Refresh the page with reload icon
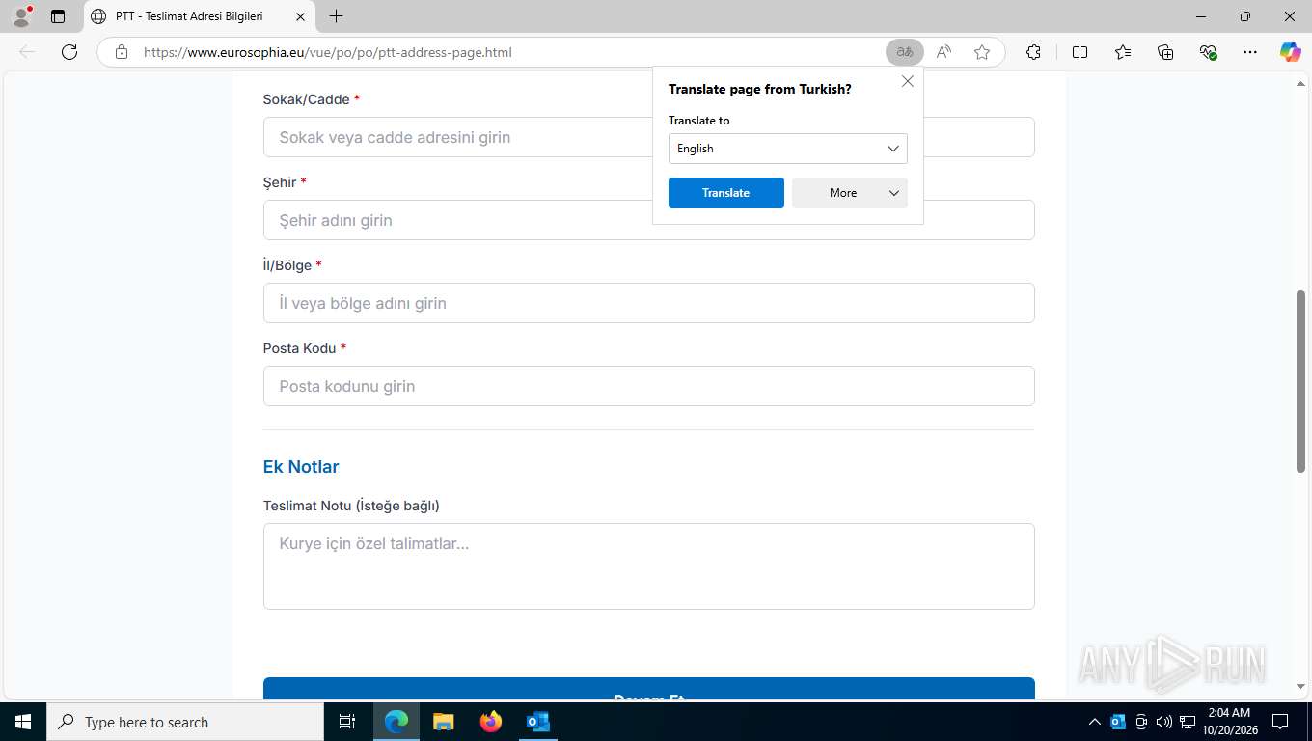This screenshot has height=741, width=1312. [69, 52]
